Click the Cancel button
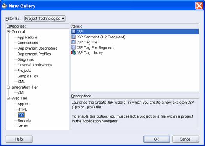The width and height of the screenshot is (205, 146). pos(186,139)
